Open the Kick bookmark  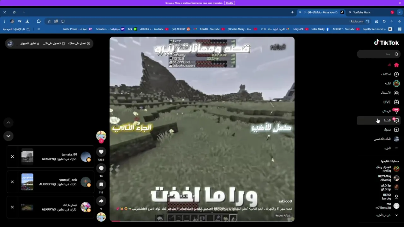coord(132,29)
